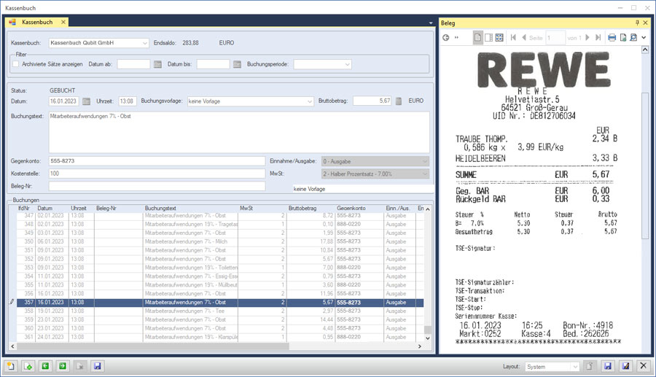Screen dimensions: 656x377
Task: Save the booking using the bottom-left disk icon
Action: click(x=98, y=366)
